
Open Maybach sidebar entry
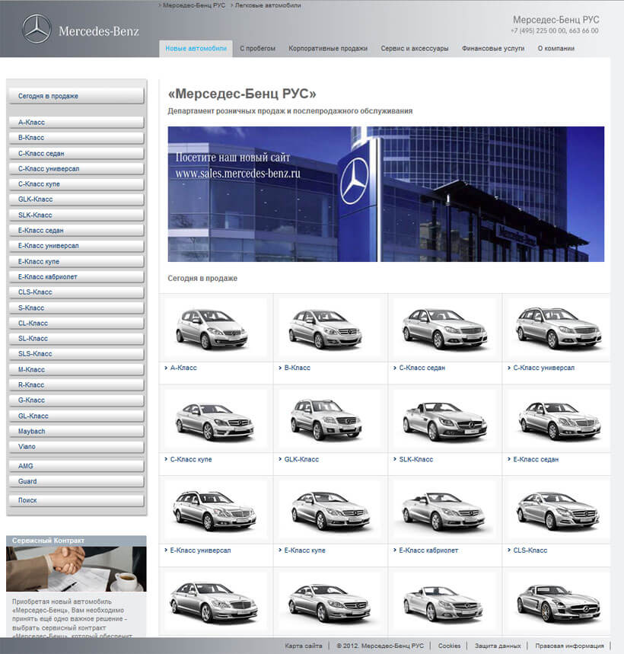pos(76,431)
